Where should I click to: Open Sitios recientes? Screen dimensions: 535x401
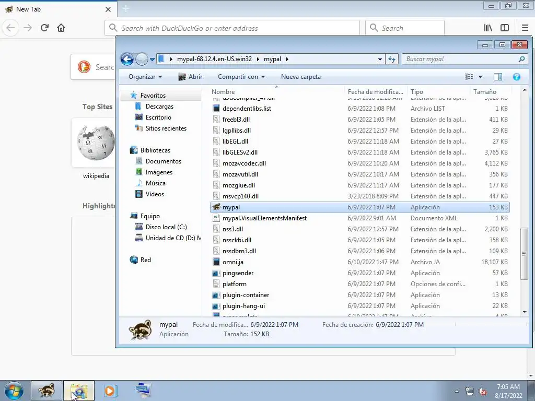[x=166, y=128]
